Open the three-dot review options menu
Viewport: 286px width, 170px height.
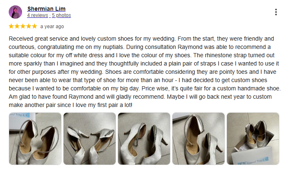[276, 12]
